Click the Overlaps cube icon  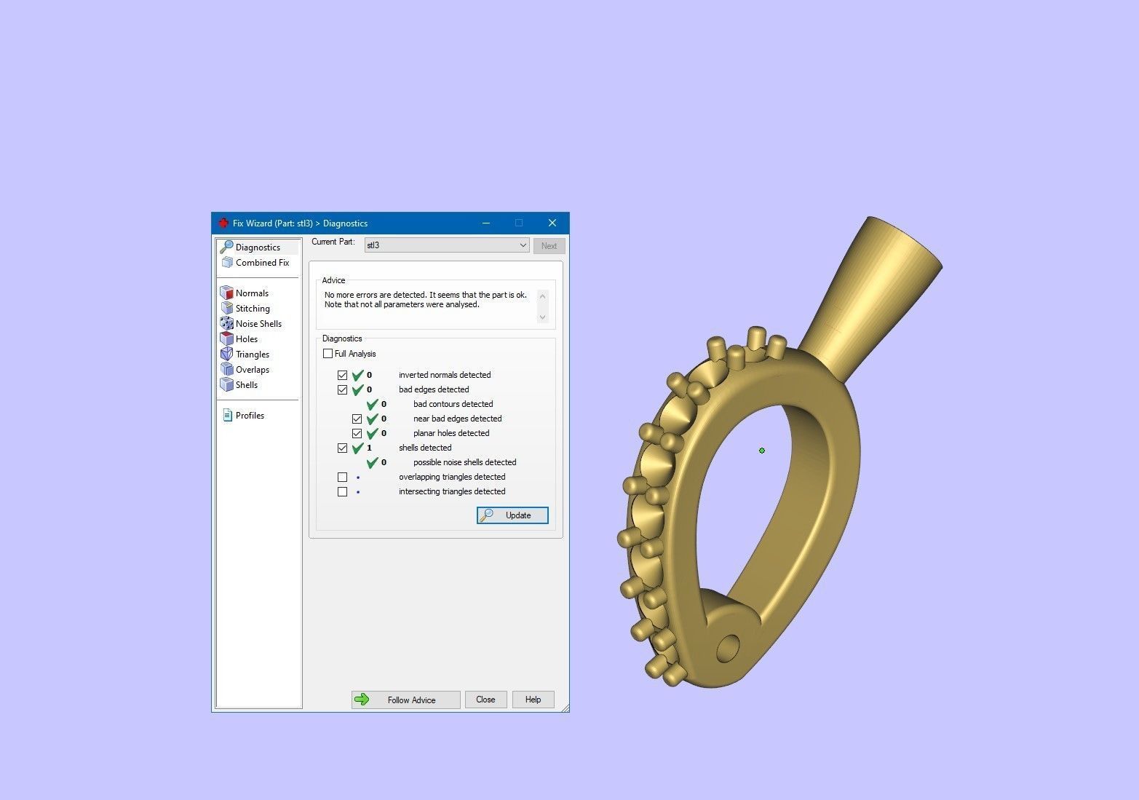tap(226, 370)
